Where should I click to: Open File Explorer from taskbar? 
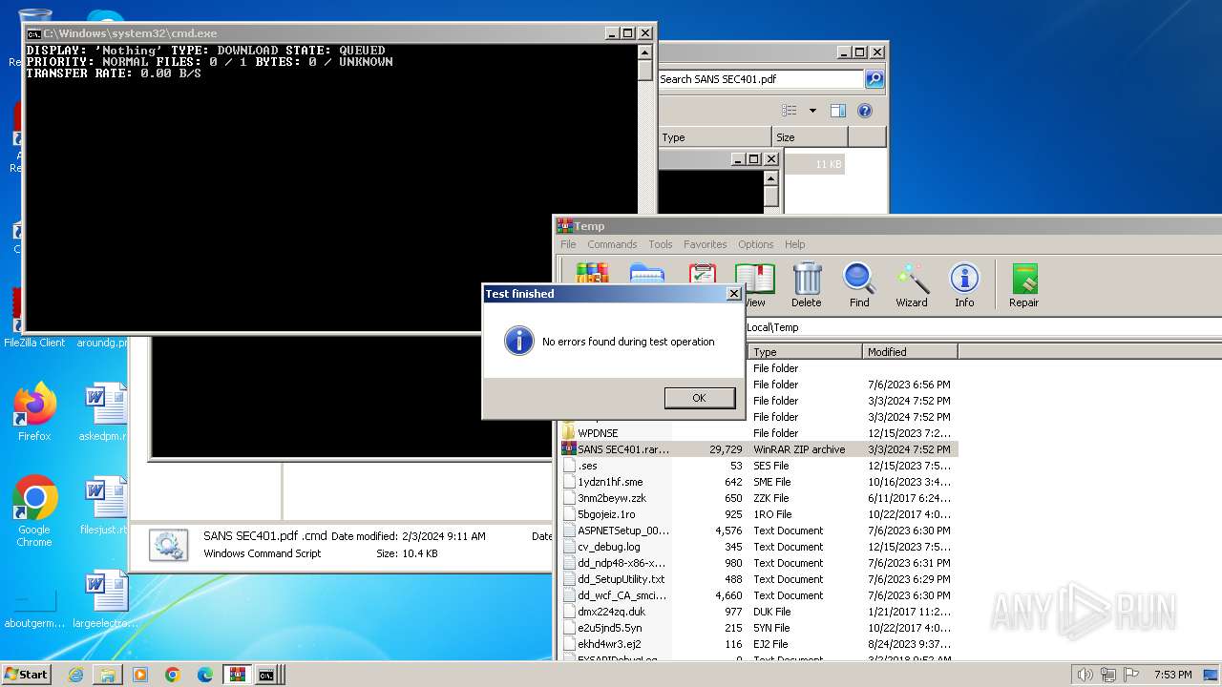pos(108,675)
